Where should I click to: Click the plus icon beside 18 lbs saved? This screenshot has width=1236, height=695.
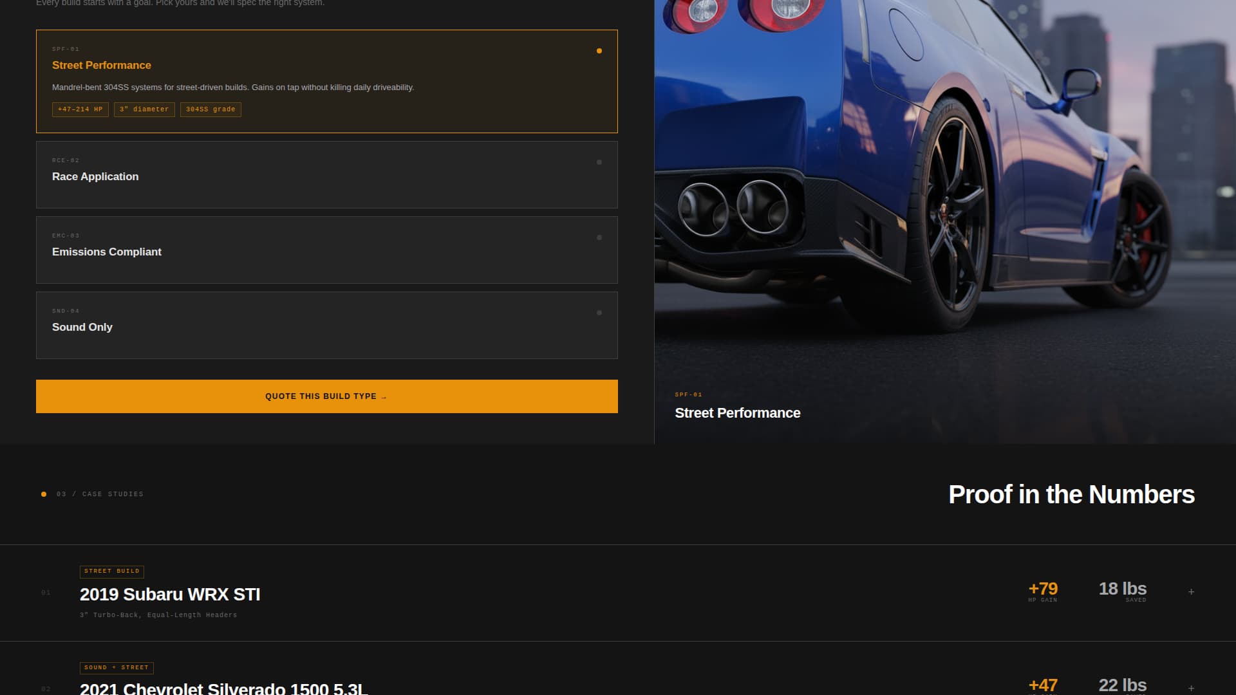coord(1190,590)
